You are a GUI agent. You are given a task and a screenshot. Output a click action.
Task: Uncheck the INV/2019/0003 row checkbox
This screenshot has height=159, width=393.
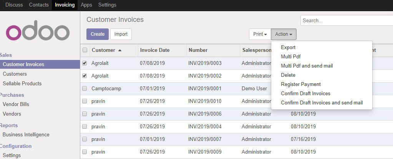click(85, 63)
